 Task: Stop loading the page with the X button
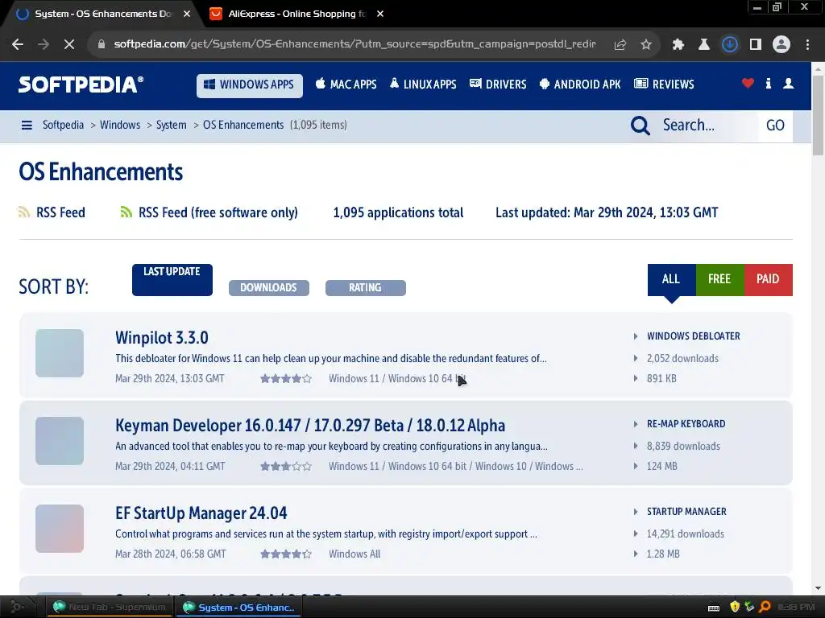pos(69,45)
